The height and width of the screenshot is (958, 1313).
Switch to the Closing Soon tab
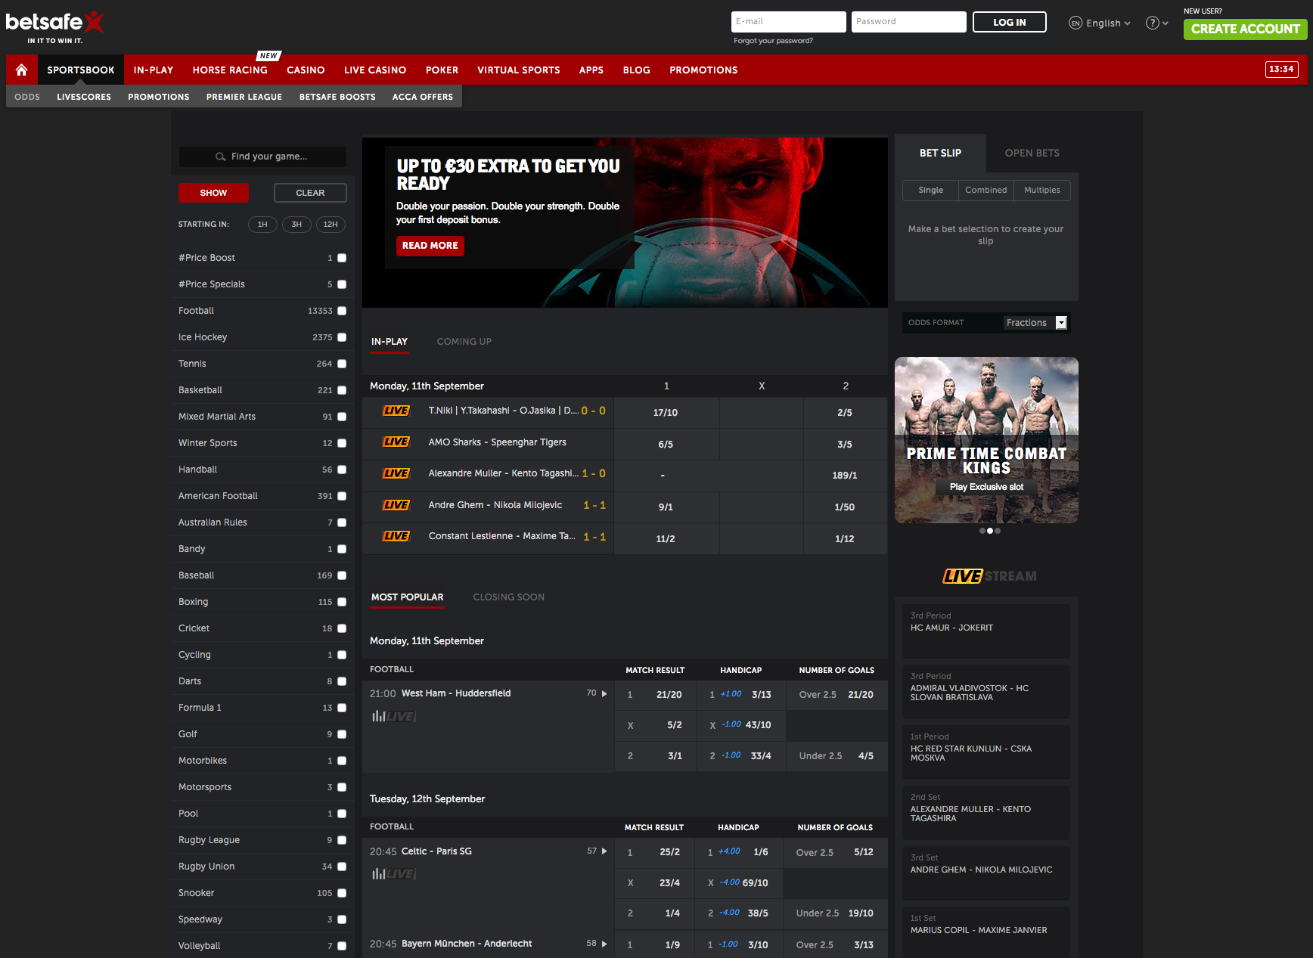click(x=509, y=597)
